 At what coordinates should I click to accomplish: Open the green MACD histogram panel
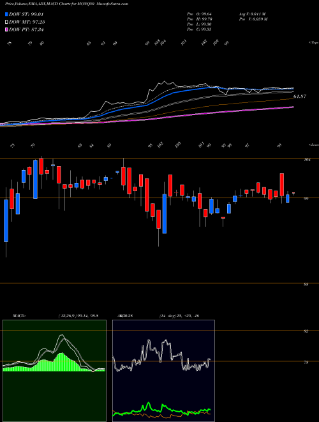(54, 371)
